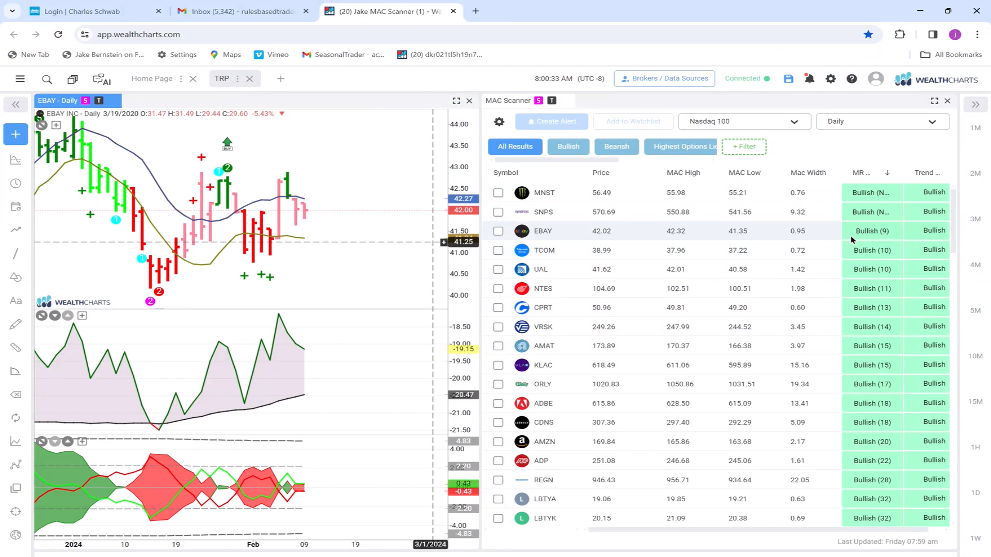991x557 pixels.
Task: Open the help question mark icon
Action: (852, 79)
